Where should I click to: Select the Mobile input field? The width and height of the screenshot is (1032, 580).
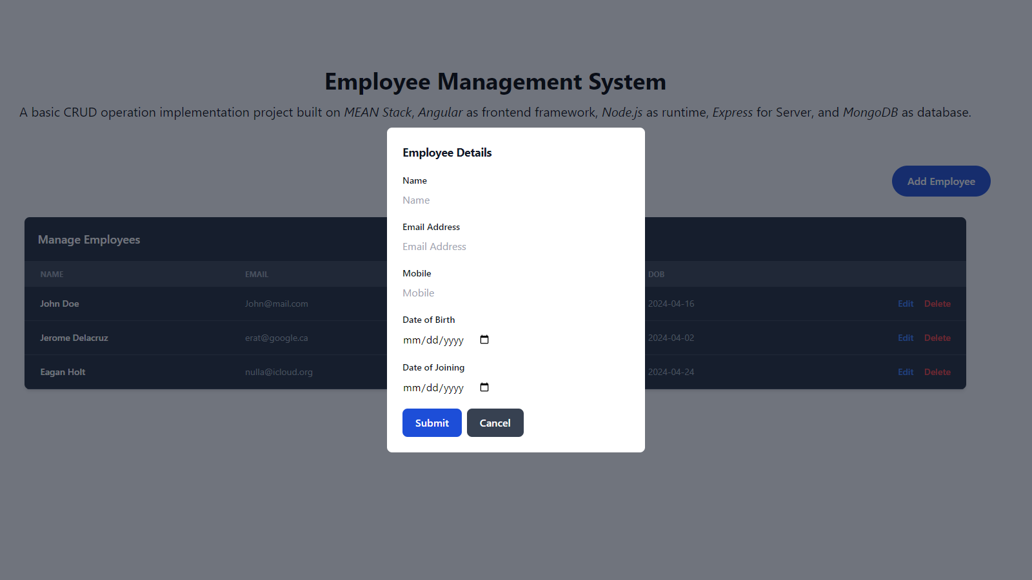[x=516, y=293]
